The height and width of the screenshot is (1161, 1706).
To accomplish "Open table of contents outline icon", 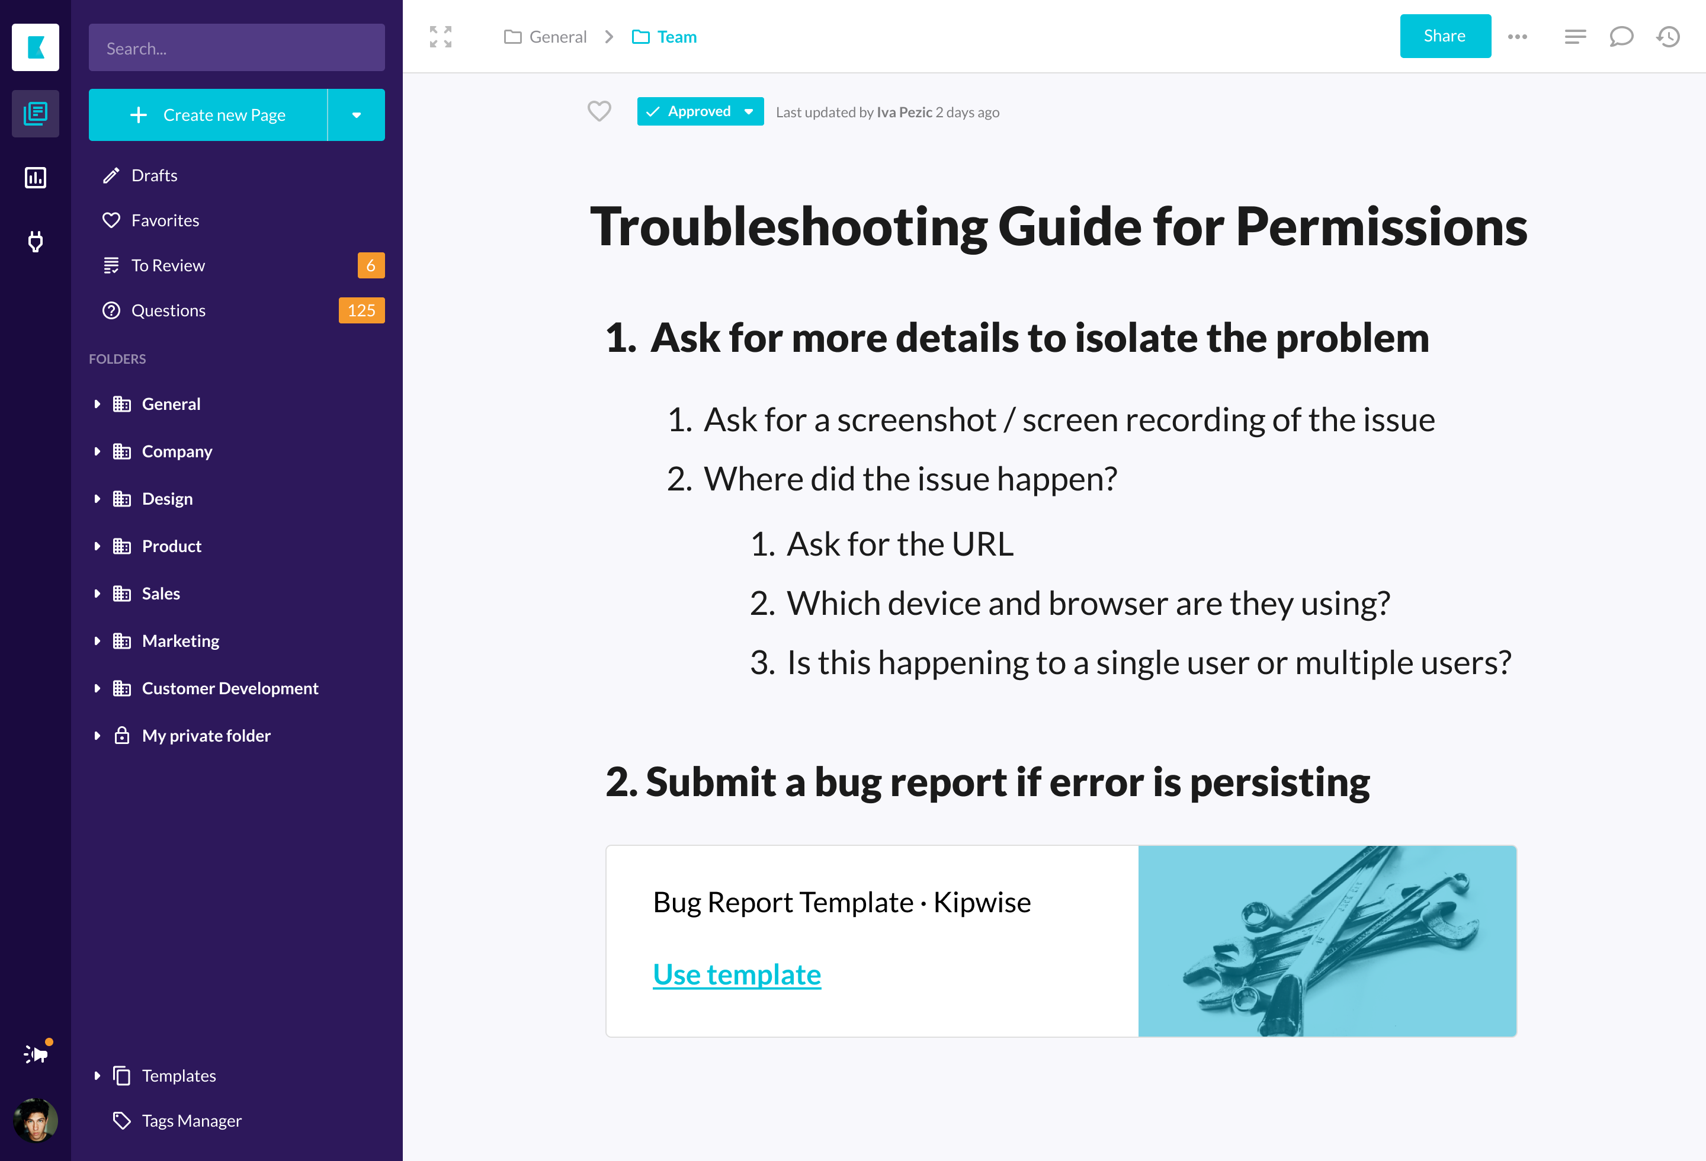I will tap(1574, 37).
